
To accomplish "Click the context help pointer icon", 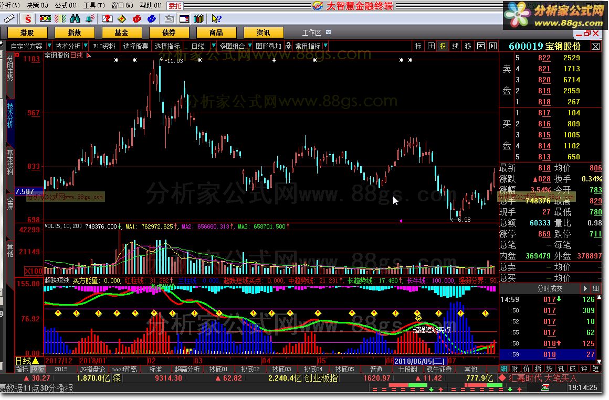I will tap(216, 18).
